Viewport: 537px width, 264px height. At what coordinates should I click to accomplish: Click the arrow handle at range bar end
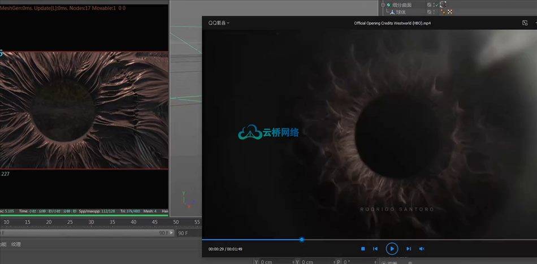click(x=172, y=233)
